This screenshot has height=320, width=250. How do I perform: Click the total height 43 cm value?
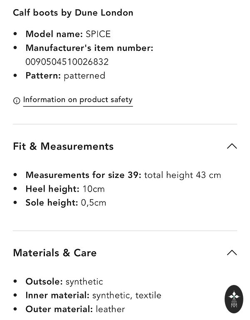[x=183, y=175]
